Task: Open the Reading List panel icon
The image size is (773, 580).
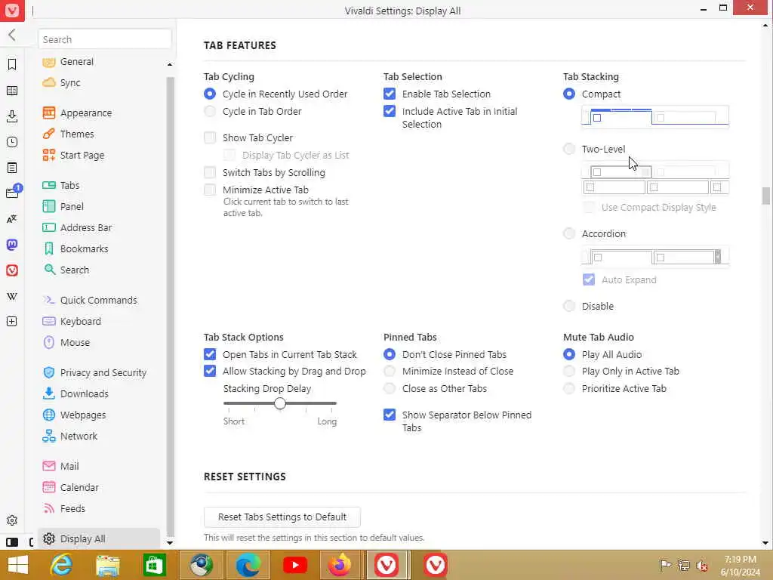Action: coord(12,91)
